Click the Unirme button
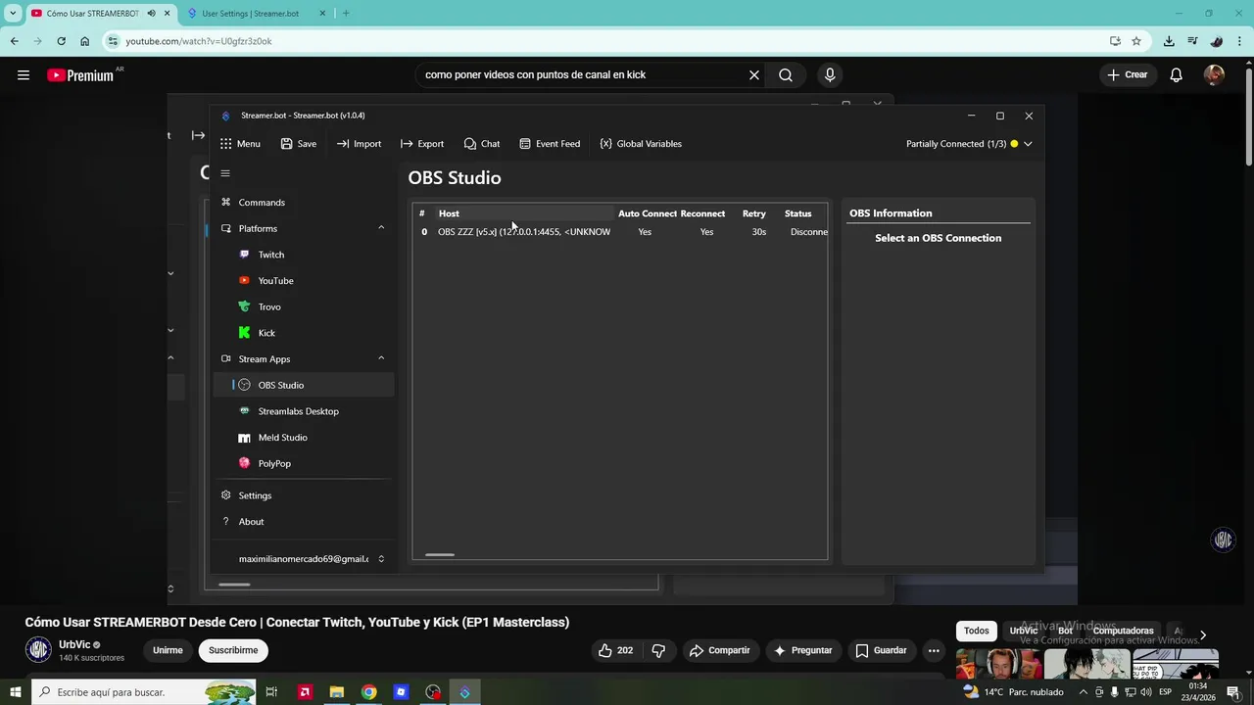Screen dimensions: 1254x705 [168, 650]
